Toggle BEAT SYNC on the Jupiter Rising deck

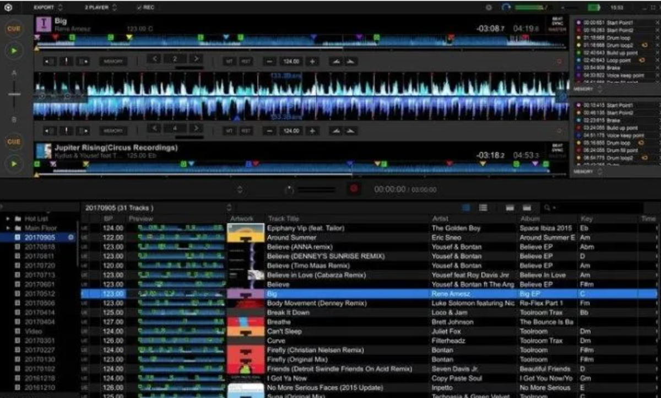click(x=556, y=147)
